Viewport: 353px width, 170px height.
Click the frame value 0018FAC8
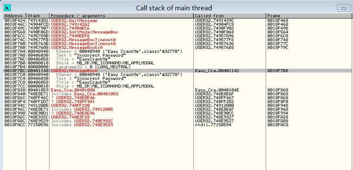278,125
